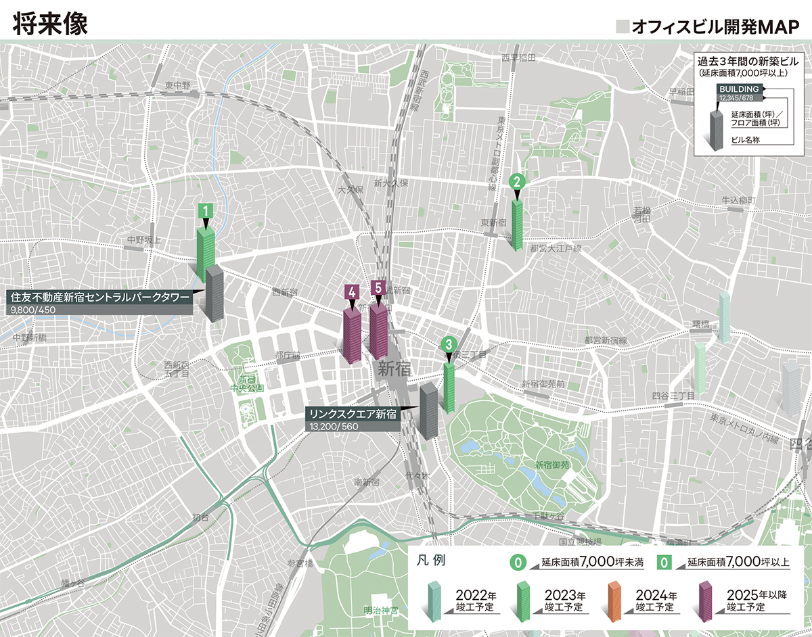
Task: Click the 将来像 title
Action: click(x=49, y=22)
